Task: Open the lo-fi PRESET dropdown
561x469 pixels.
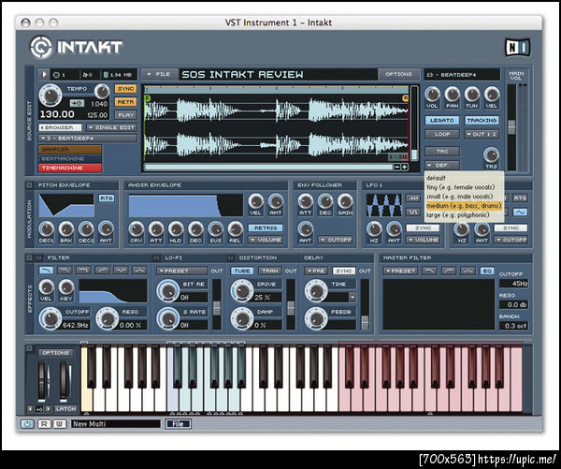Action: (181, 271)
